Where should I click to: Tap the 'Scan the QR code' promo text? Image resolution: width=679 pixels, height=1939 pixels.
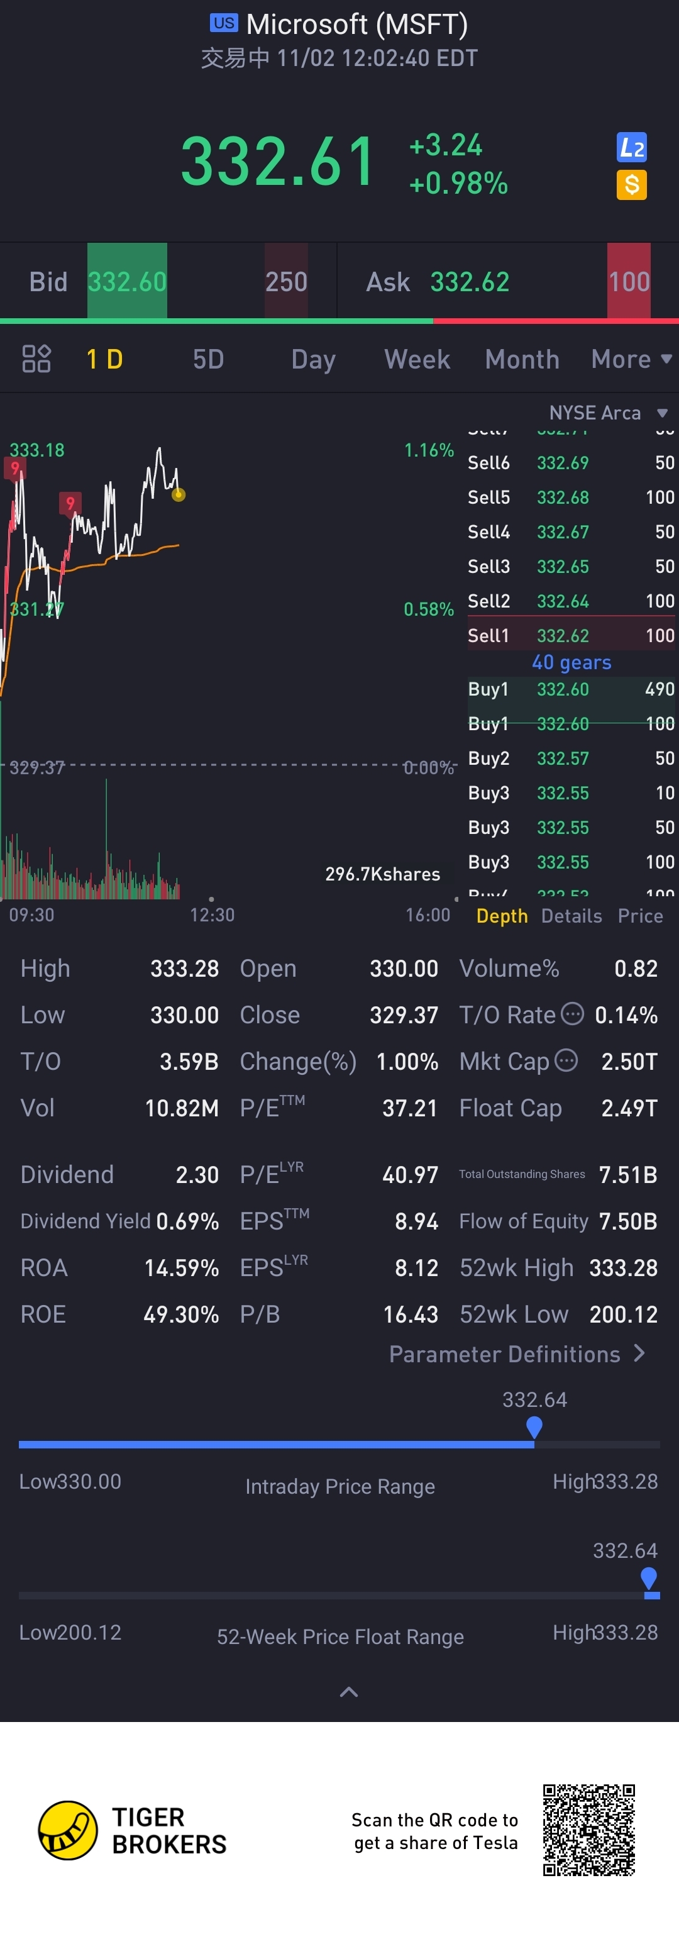(x=435, y=1831)
